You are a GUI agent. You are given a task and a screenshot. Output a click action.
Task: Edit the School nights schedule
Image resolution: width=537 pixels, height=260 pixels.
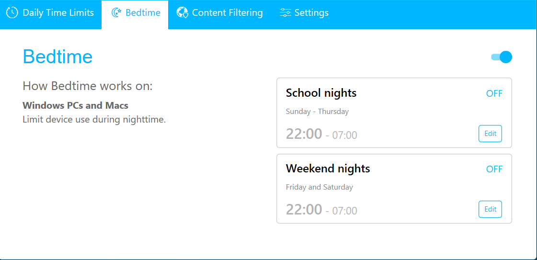(490, 134)
